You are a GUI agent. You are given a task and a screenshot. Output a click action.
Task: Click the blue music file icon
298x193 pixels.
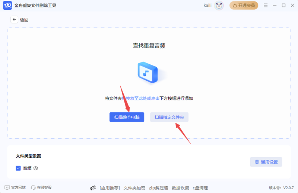pyautogui.click(x=148, y=72)
